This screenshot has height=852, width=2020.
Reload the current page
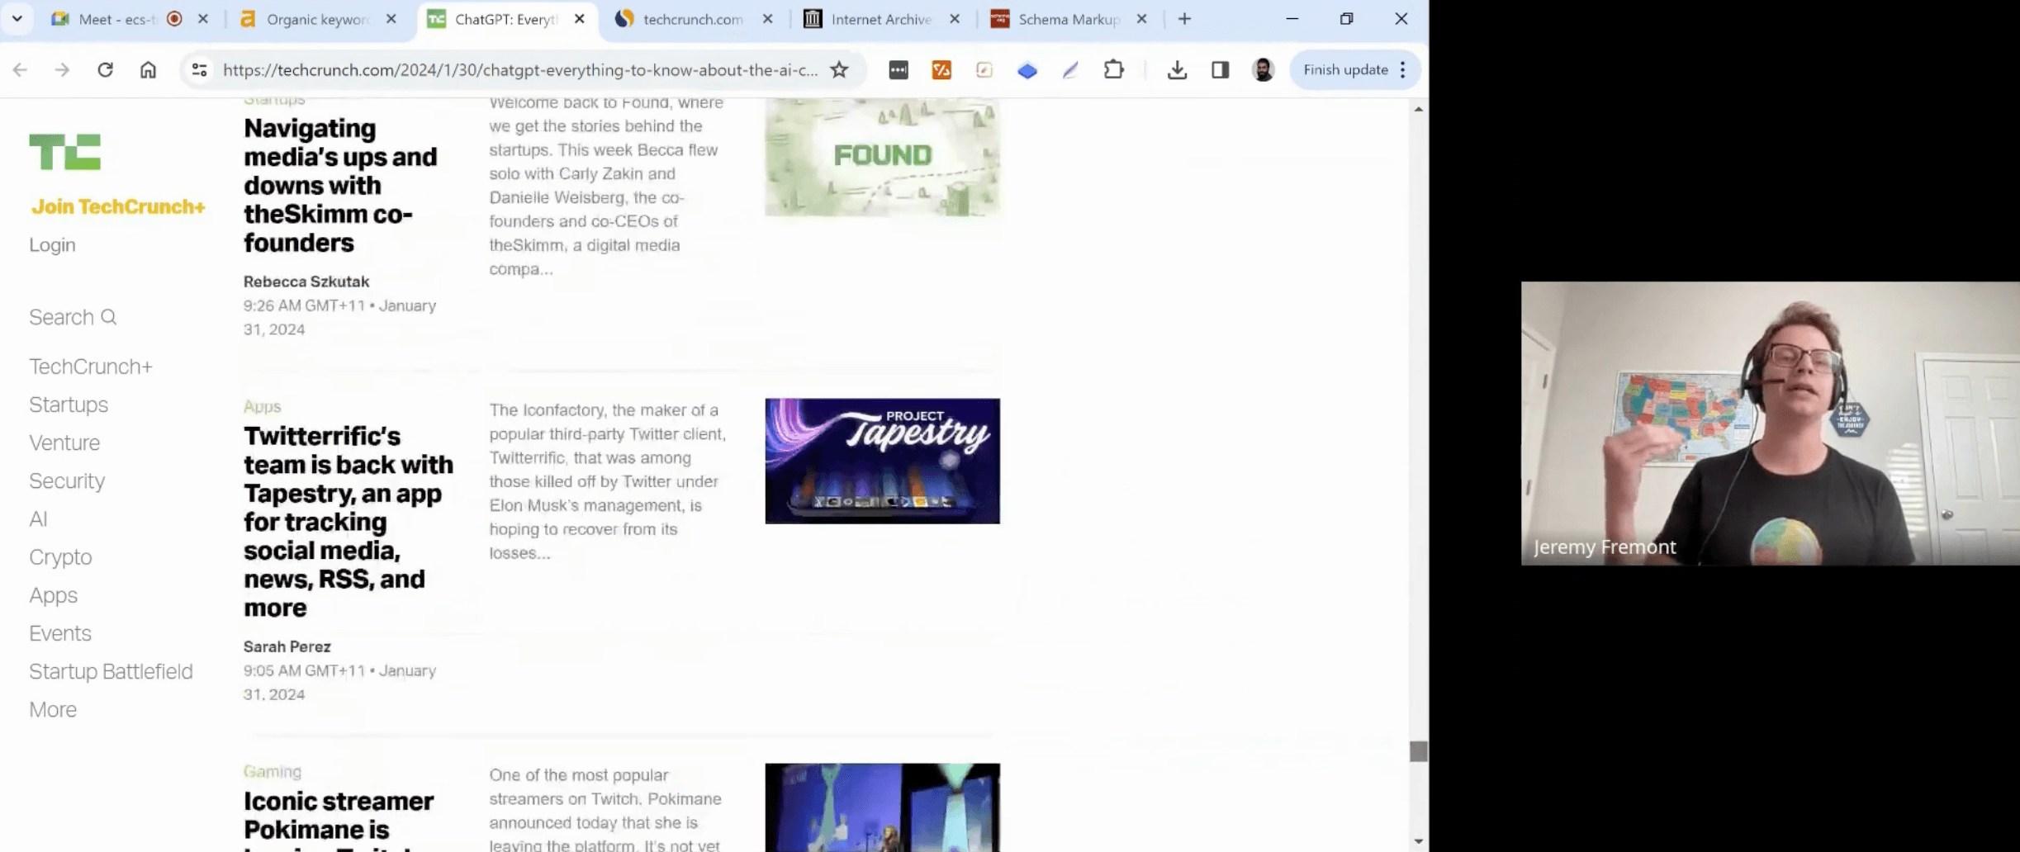tap(106, 70)
